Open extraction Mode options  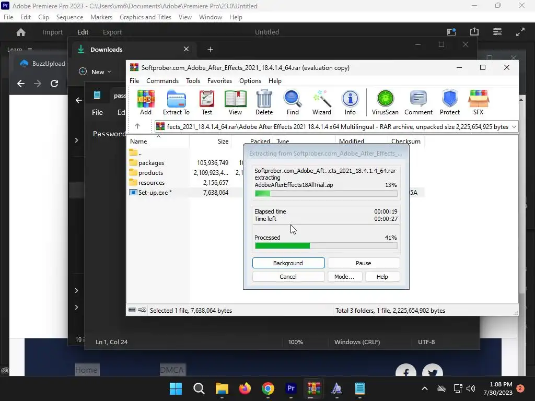tap(344, 277)
